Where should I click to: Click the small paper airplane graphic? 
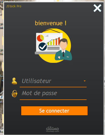[47, 36]
